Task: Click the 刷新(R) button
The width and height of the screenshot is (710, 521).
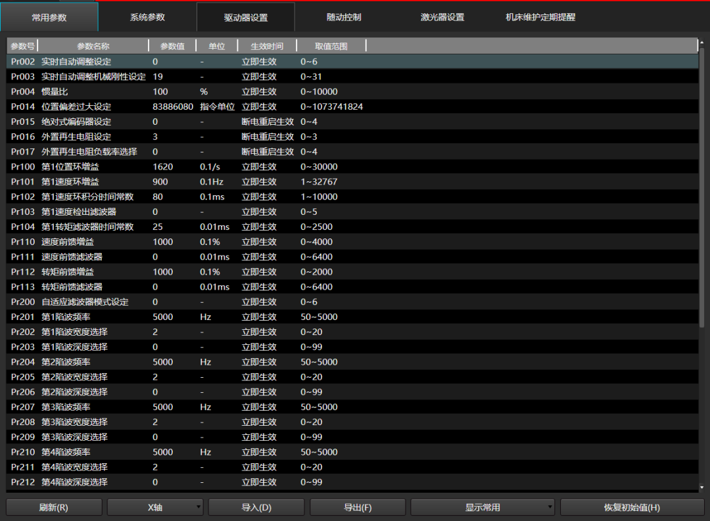Action: (x=54, y=507)
